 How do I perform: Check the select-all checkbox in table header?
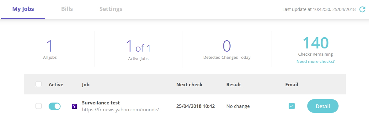[x=39, y=84]
